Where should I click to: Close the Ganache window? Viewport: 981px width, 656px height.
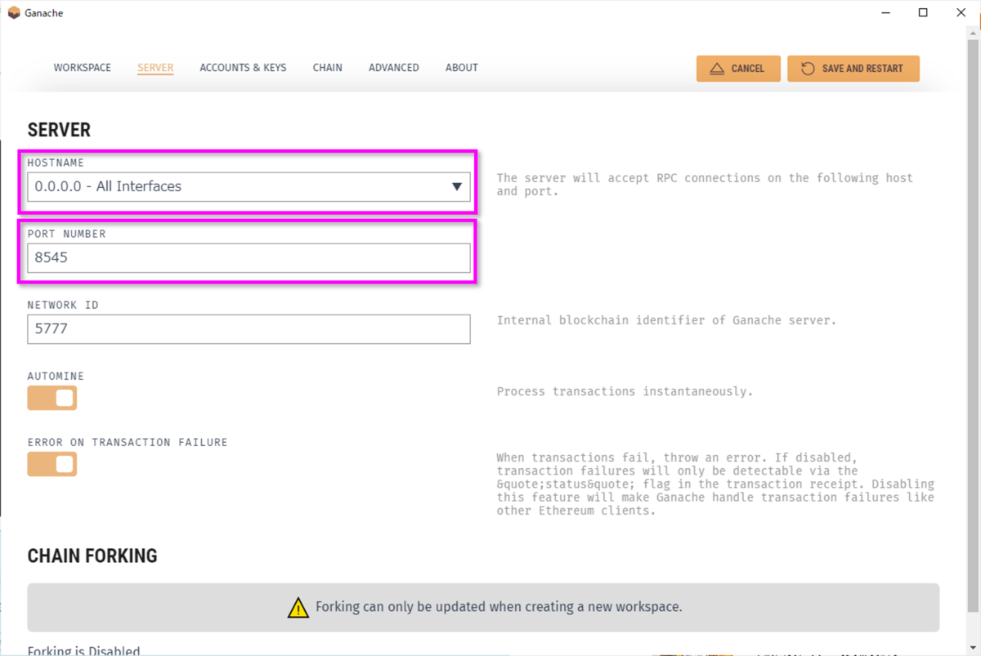[x=961, y=12]
